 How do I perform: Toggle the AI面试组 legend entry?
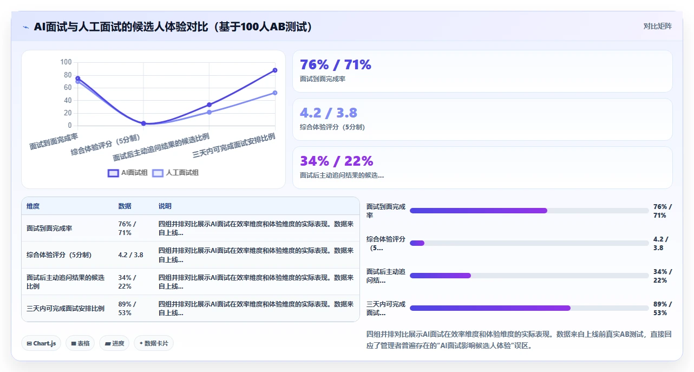click(128, 173)
